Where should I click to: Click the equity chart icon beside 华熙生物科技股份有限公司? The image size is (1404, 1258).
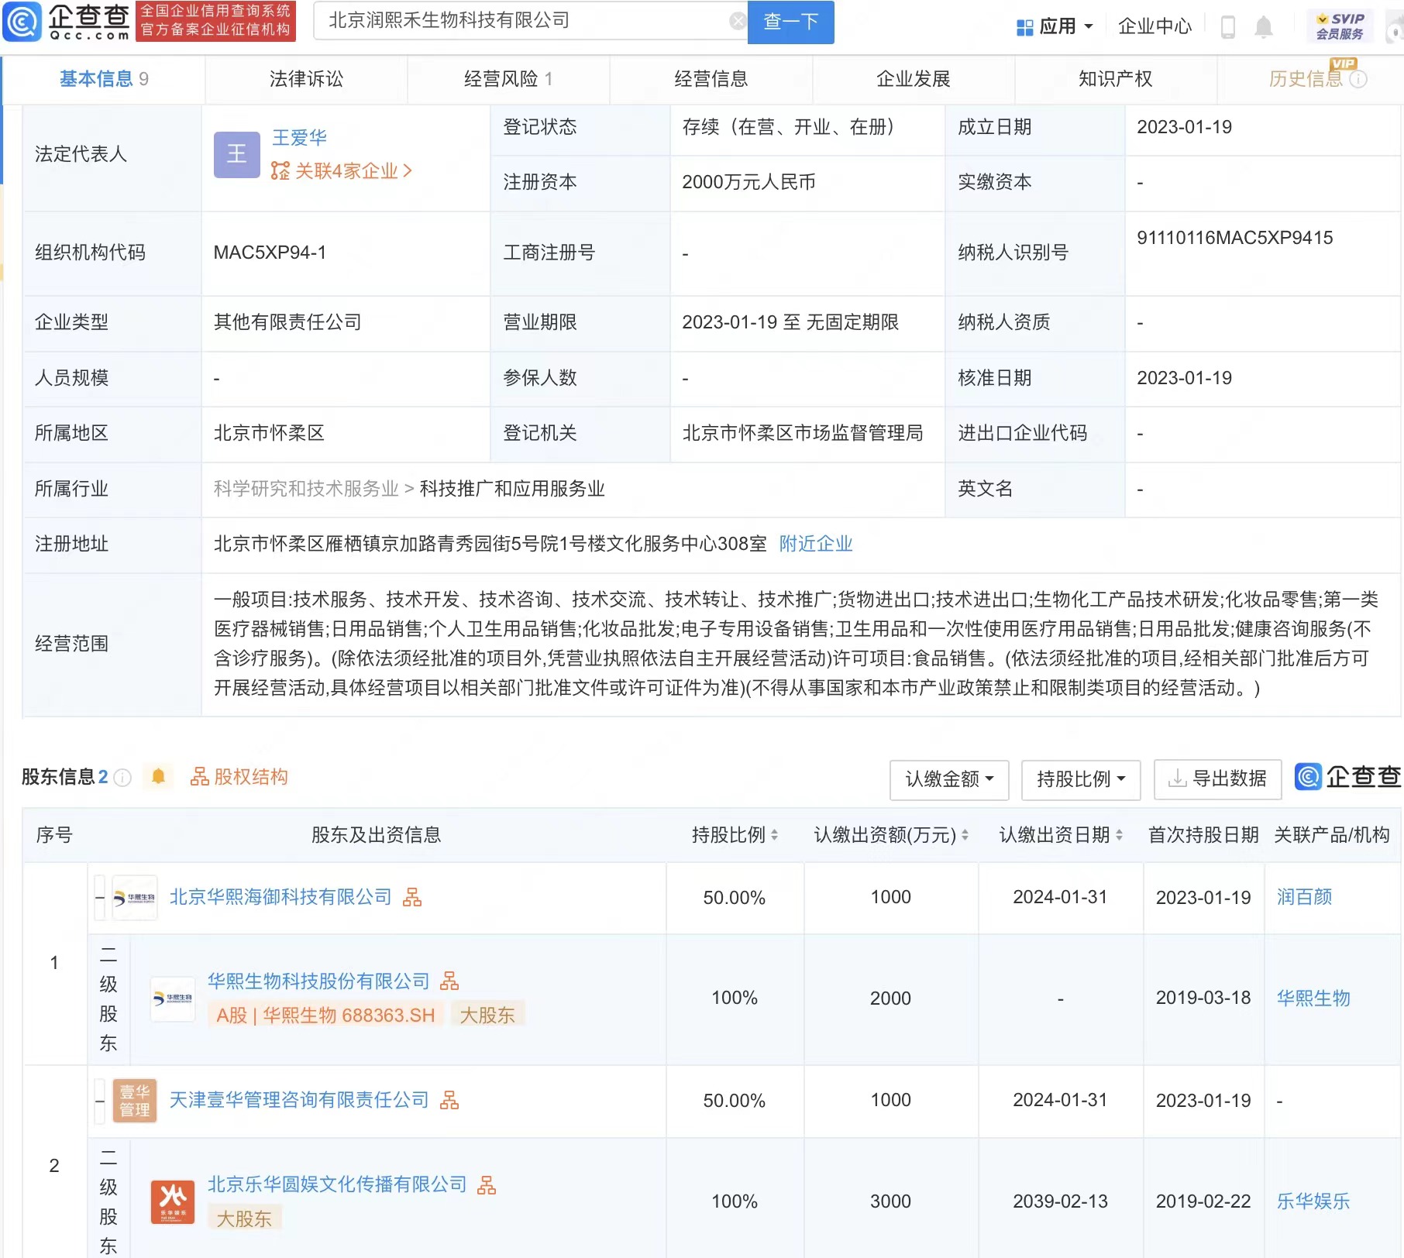pos(453,981)
